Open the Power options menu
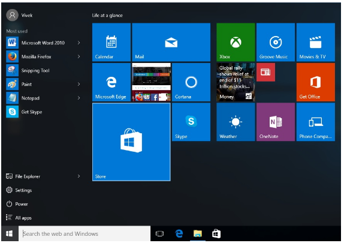344x243 pixels. click(17, 204)
